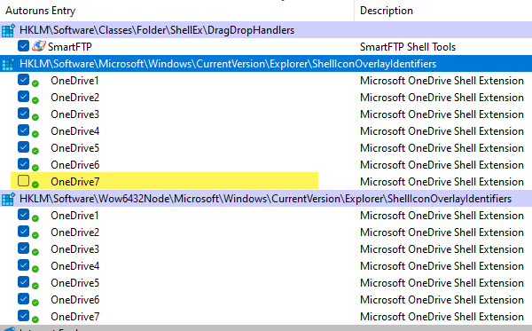Select OneDrive2 entry under Wow6432Node
The width and height of the screenshot is (532, 331).
coord(74,232)
